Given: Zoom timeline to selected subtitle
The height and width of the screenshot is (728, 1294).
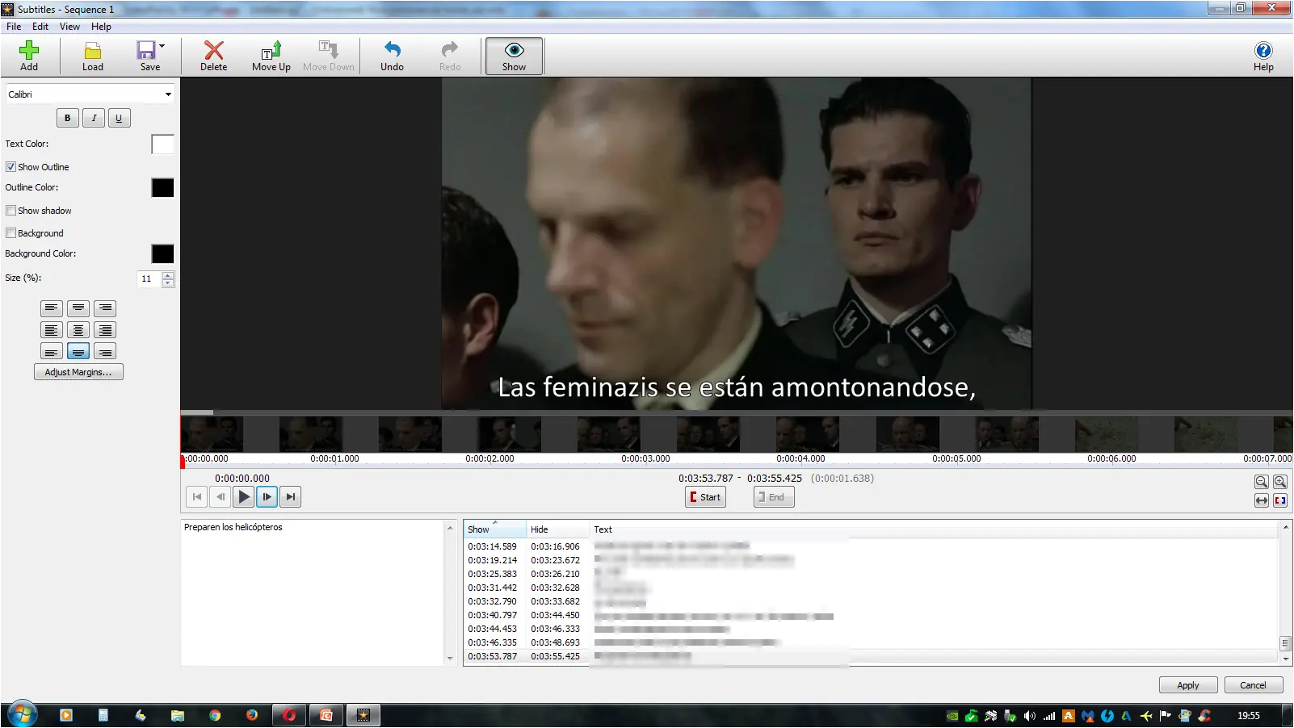Looking at the screenshot, I should [1280, 500].
